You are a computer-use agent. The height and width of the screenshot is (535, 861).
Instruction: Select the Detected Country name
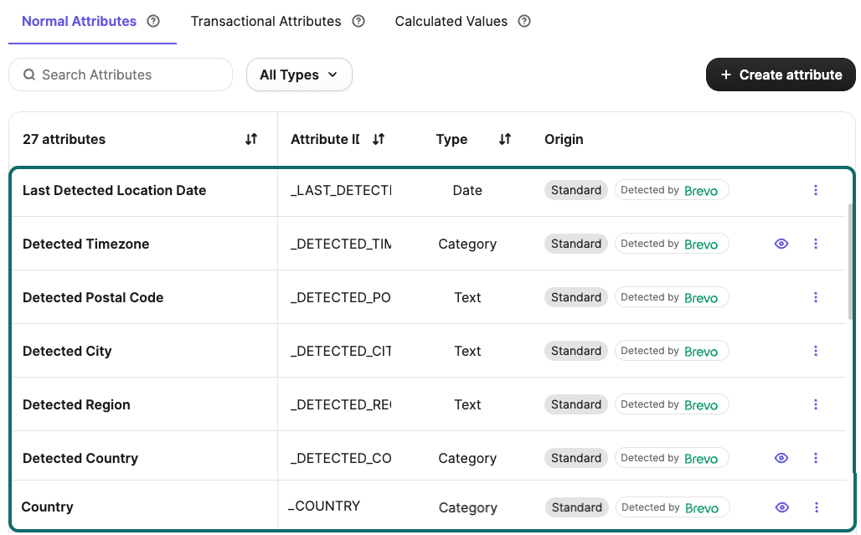80,458
